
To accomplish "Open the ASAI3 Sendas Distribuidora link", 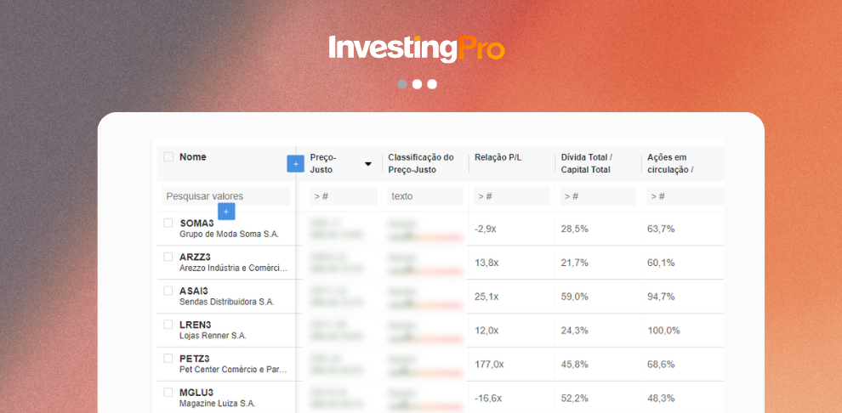I will 226,296.
